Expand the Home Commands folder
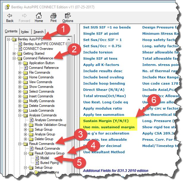Screen dimensions: 188x185 click(20, 77)
